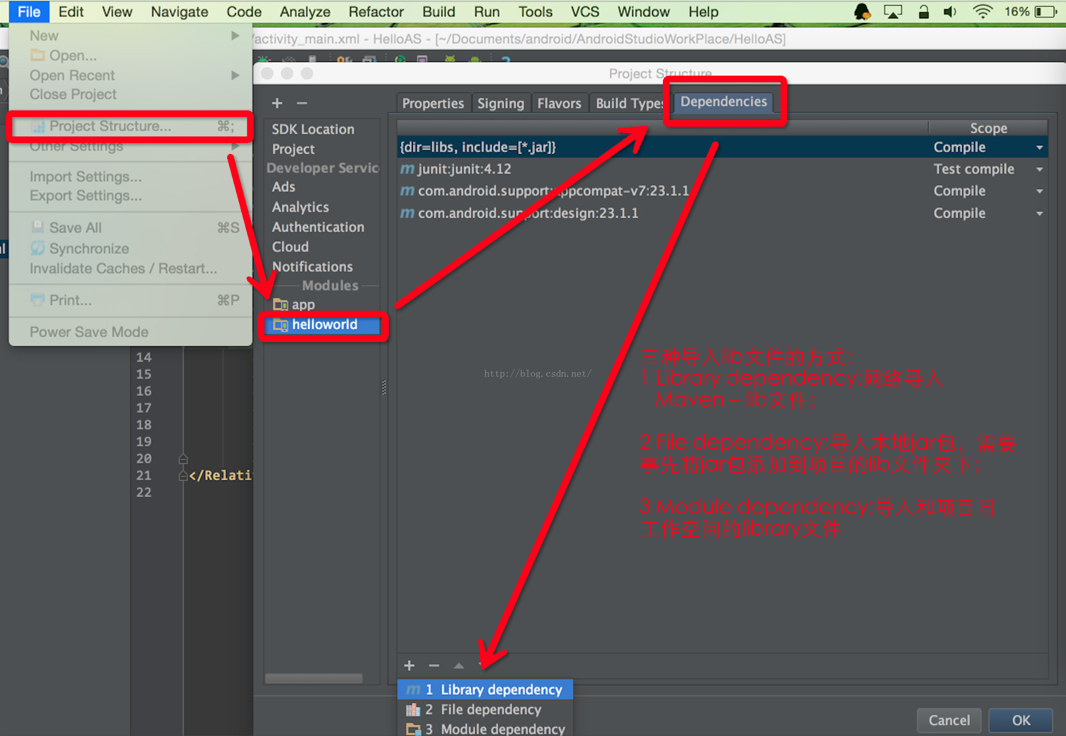Open the Build menu
Viewport: 1066px width, 736px height.
click(x=438, y=11)
